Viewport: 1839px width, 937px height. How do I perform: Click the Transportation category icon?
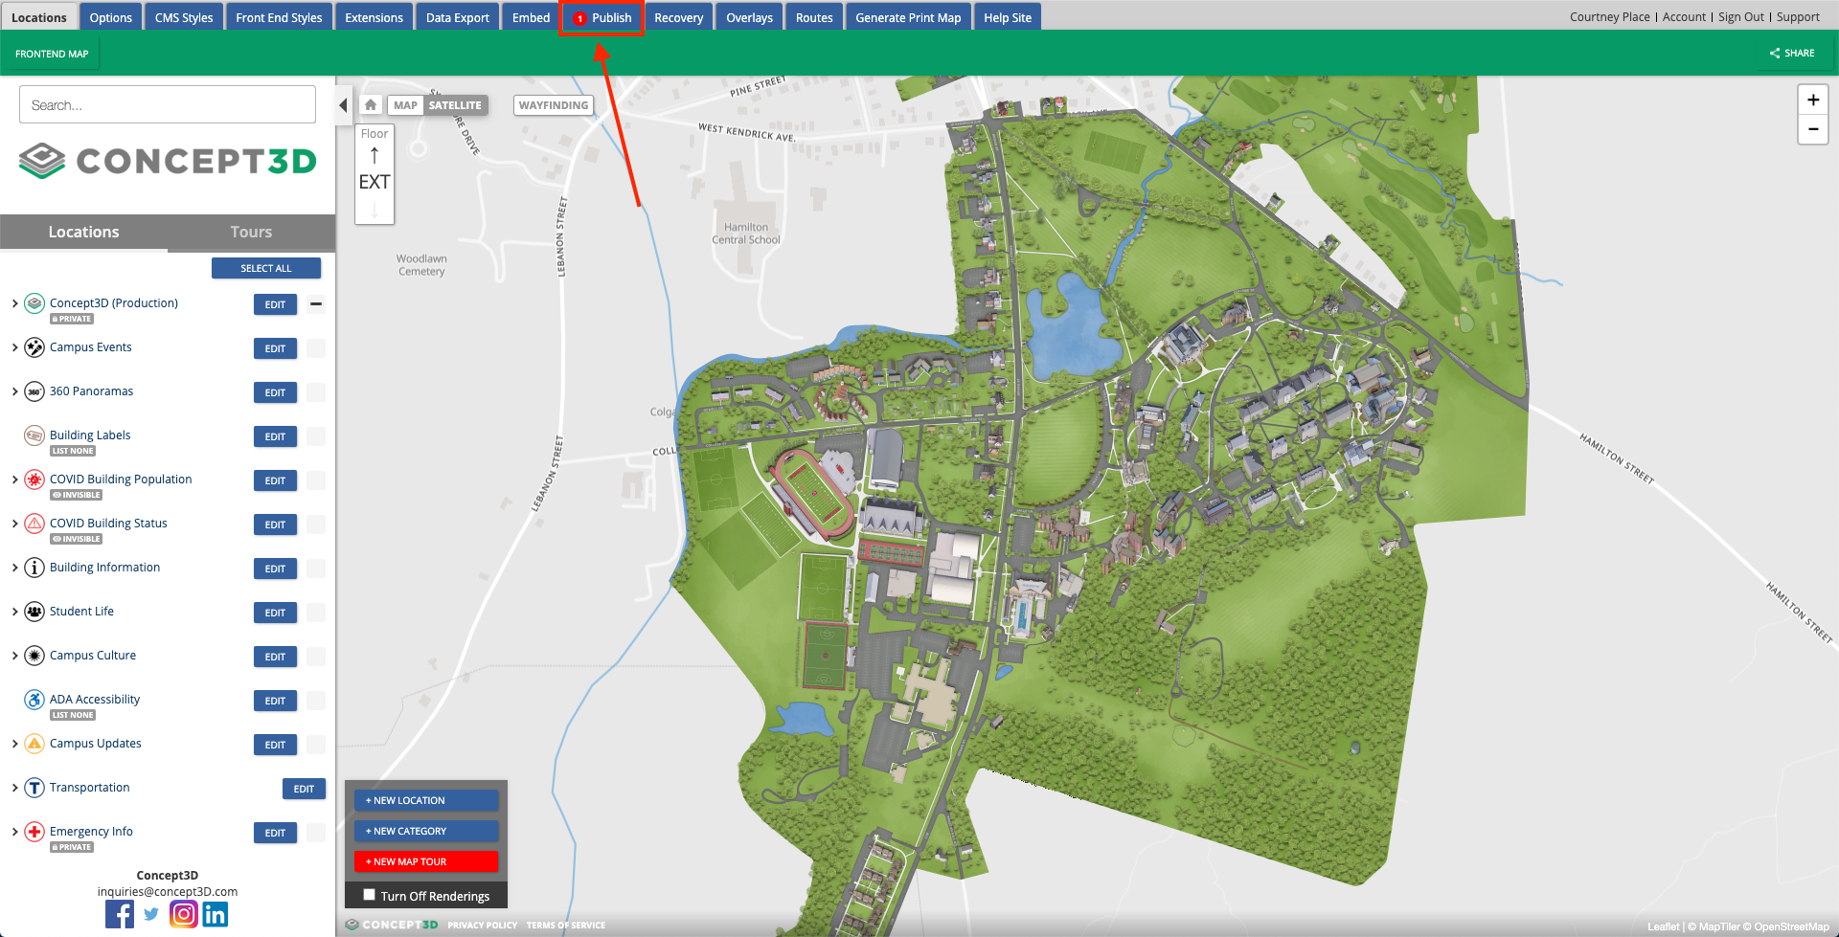click(34, 788)
